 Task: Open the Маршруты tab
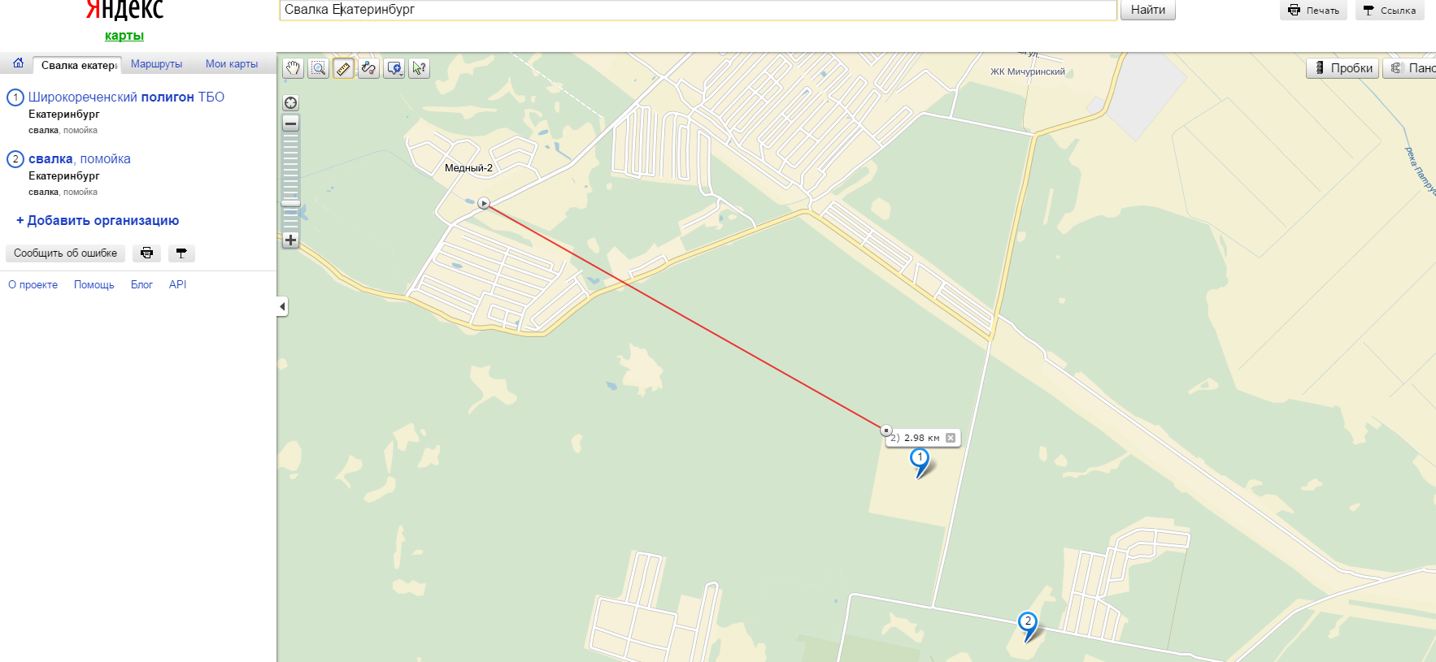pyautogui.click(x=156, y=64)
